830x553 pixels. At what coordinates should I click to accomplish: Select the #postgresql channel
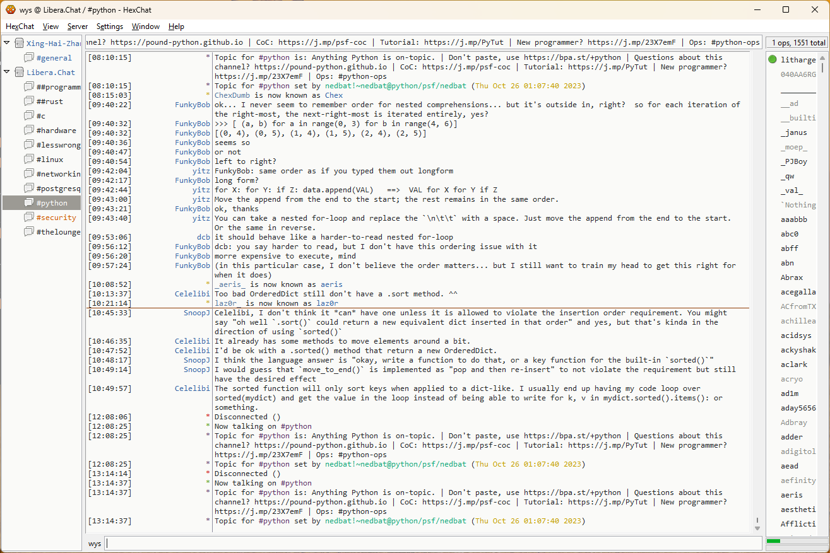pyautogui.click(x=58, y=189)
